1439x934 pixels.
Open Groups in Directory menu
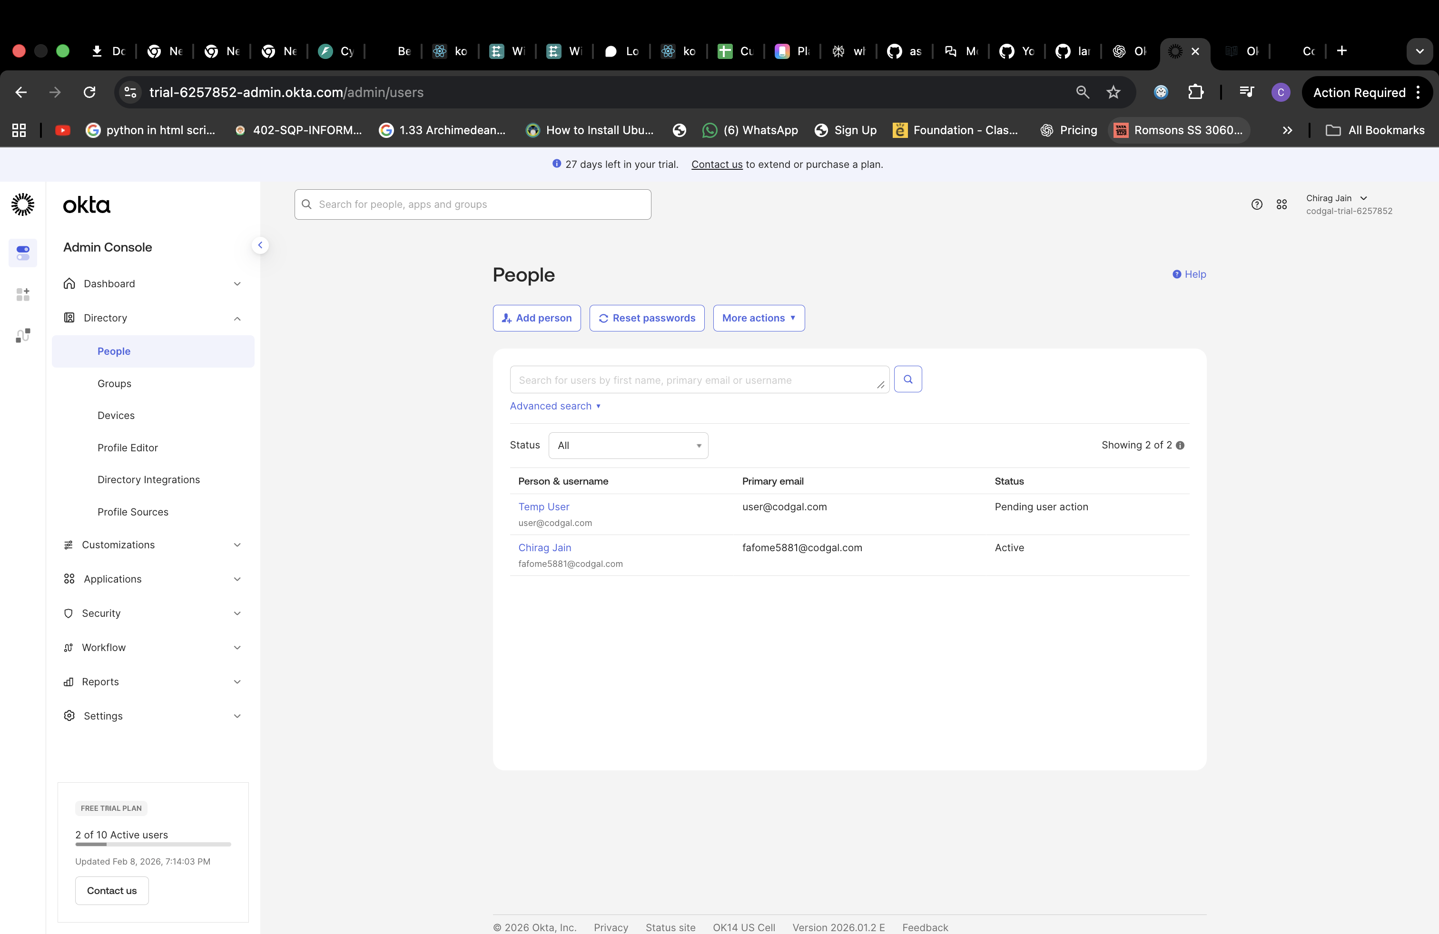(x=114, y=384)
